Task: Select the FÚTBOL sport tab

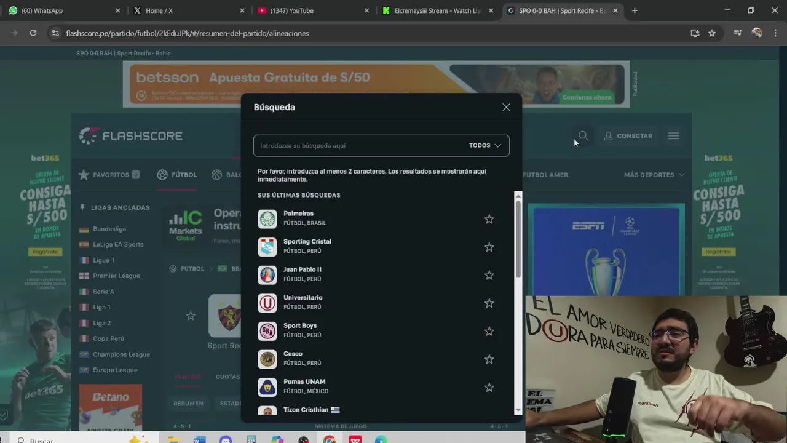Action: point(177,175)
